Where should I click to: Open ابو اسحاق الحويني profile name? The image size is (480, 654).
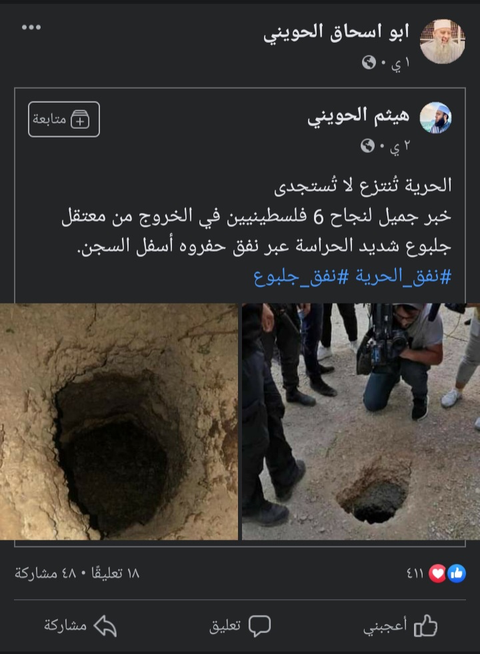[336, 33]
